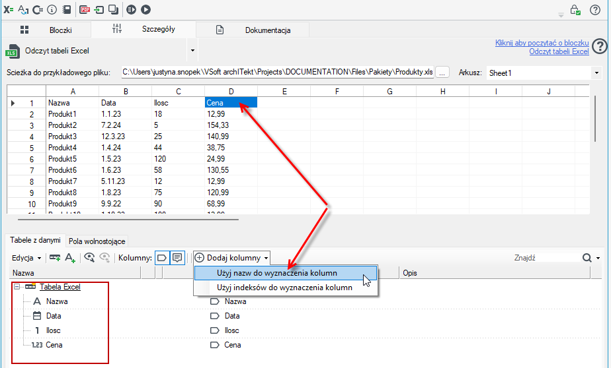Click the circled info icon in the top toolbar
The width and height of the screenshot is (611, 368).
(52, 10)
